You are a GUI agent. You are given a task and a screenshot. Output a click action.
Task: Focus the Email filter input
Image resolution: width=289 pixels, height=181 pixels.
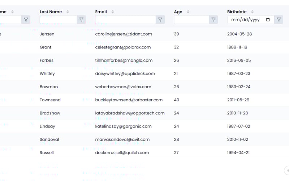(x=125, y=20)
